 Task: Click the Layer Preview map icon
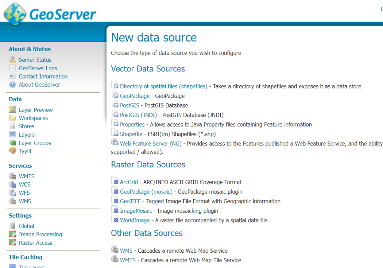[x=12, y=110]
